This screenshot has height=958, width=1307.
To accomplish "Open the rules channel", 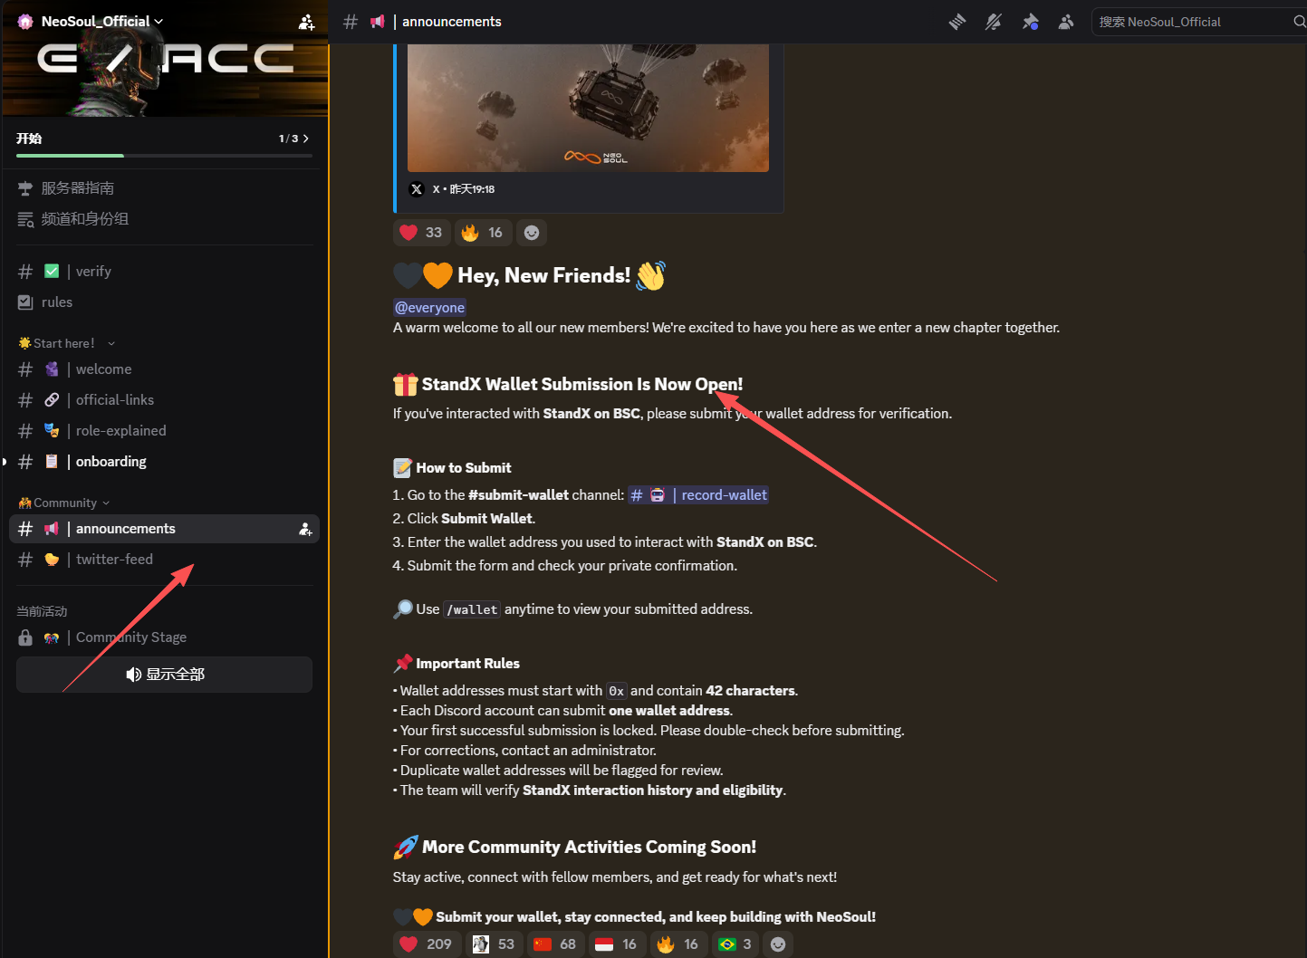I will (164, 302).
